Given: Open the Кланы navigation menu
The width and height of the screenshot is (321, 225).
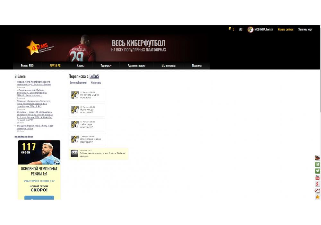Looking at the screenshot, I should (81, 66).
